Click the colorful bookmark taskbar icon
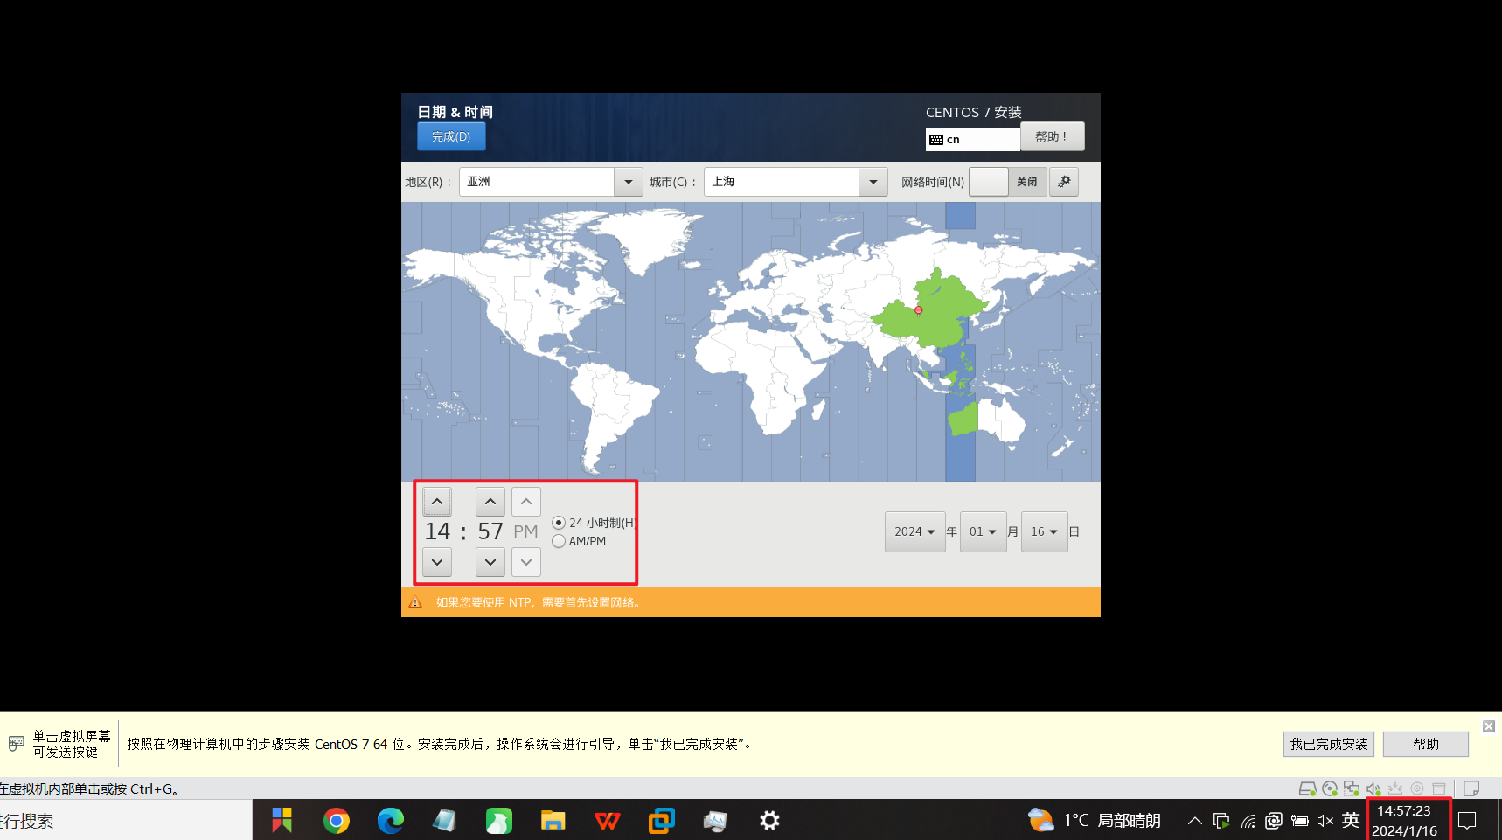 (282, 820)
